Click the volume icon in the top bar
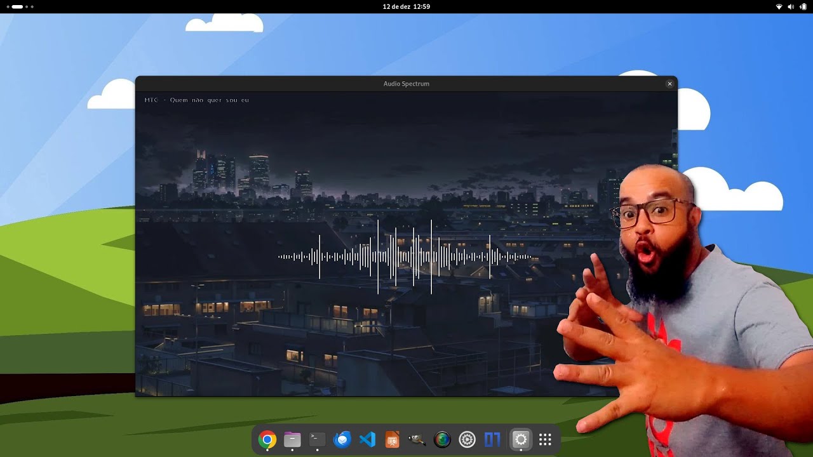813x457 pixels. (x=791, y=6)
